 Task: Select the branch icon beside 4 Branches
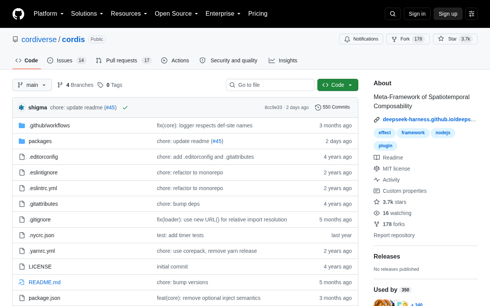click(60, 85)
